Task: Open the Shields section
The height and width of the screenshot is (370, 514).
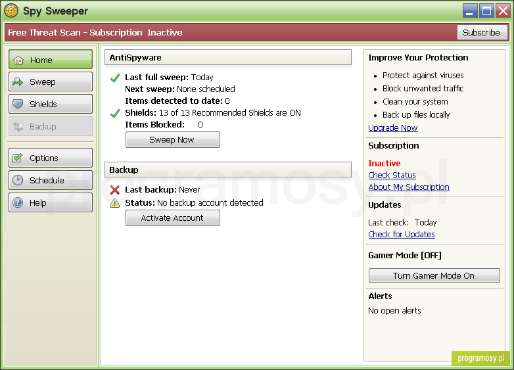Action: click(x=51, y=104)
